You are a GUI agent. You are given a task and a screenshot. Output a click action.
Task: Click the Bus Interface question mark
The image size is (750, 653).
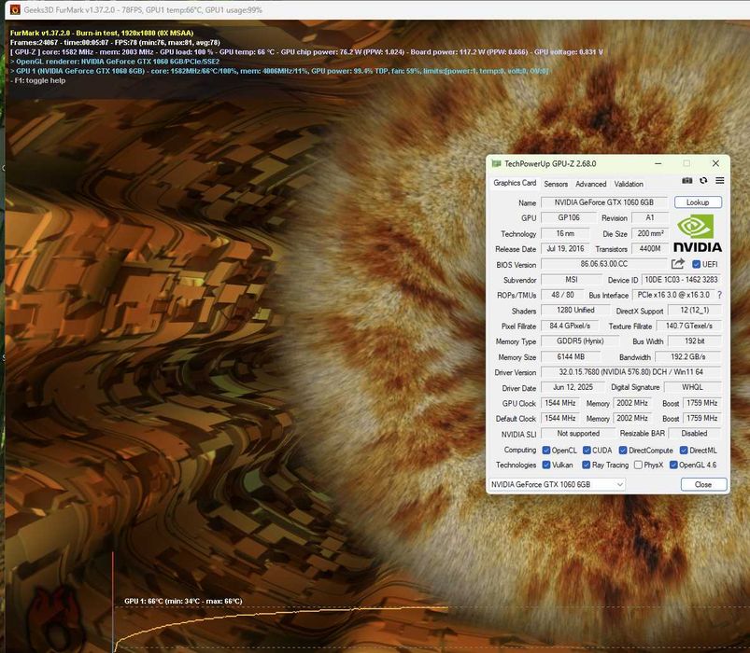tap(720, 295)
